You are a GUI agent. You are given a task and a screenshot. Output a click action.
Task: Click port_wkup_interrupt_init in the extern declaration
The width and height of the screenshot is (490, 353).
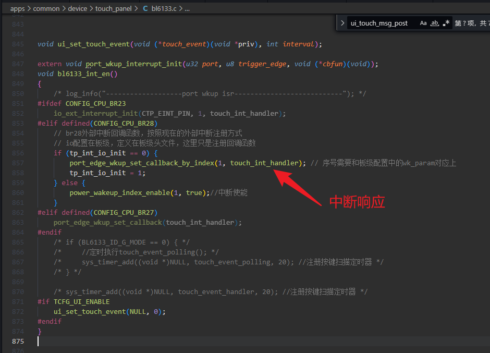click(x=134, y=64)
